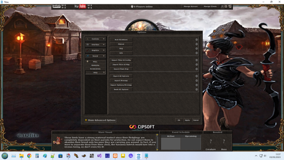Select the Screenshots menu entry

95,69
